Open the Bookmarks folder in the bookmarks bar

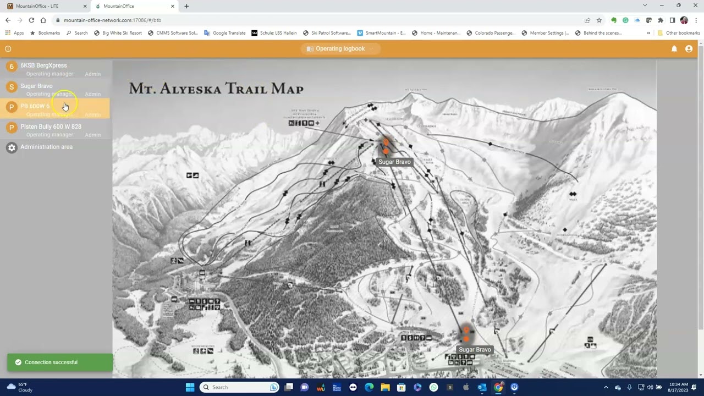45,33
